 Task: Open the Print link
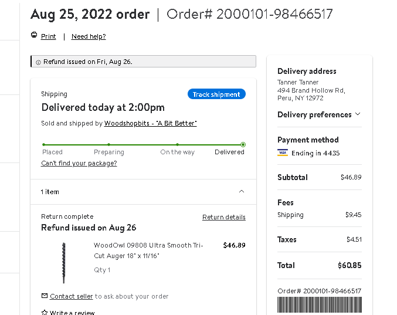click(48, 36)
